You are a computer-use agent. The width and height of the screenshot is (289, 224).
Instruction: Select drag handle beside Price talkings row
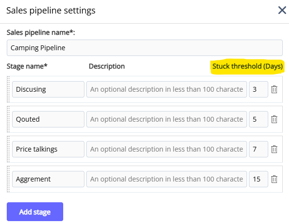[8, 149]
